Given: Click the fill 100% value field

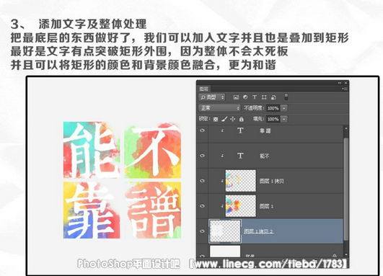Looking at the screenshot, I should click(273, 119).
